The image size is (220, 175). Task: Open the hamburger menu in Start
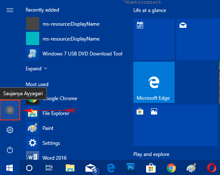[x=10, y=10]
